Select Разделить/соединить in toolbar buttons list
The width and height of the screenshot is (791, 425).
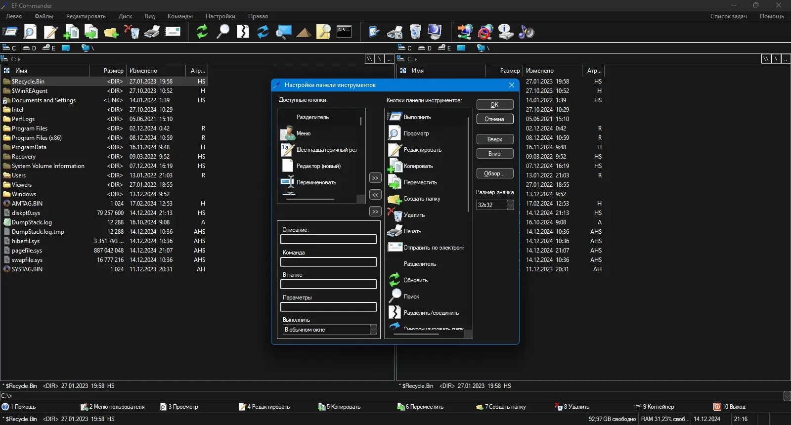pos(431,313)
